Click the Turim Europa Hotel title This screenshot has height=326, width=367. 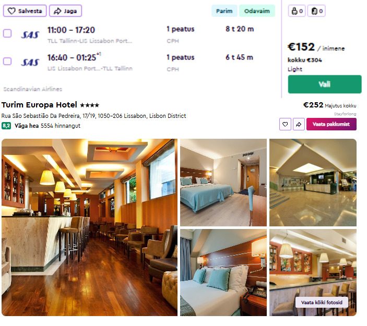click(39, 105)
